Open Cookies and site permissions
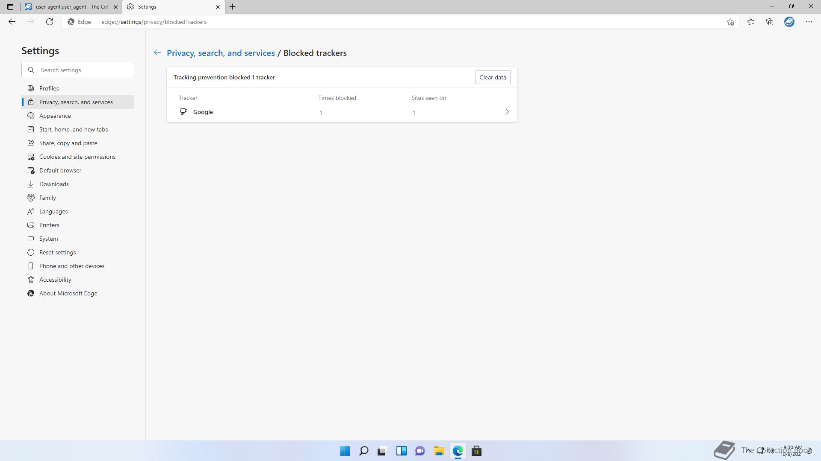This screenshot has width=821, height=461. 78,157
